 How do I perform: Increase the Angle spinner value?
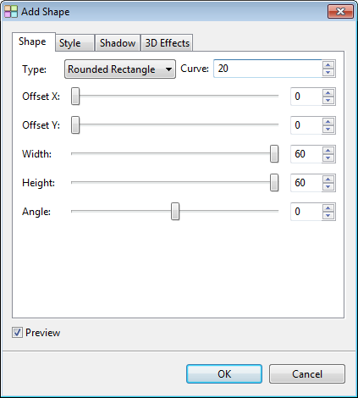point(328,208)
